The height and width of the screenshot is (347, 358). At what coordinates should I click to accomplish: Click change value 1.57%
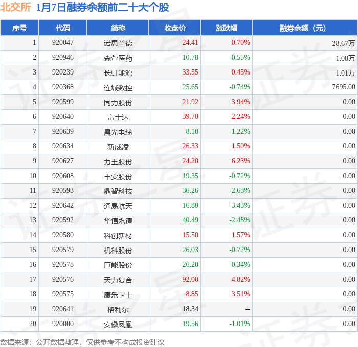pyautogui.click(x=241, y=235)
